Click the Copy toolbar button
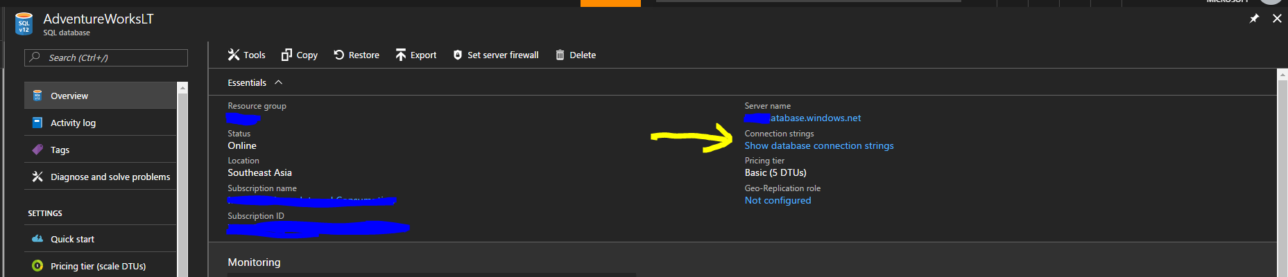 tap(300, 55)
